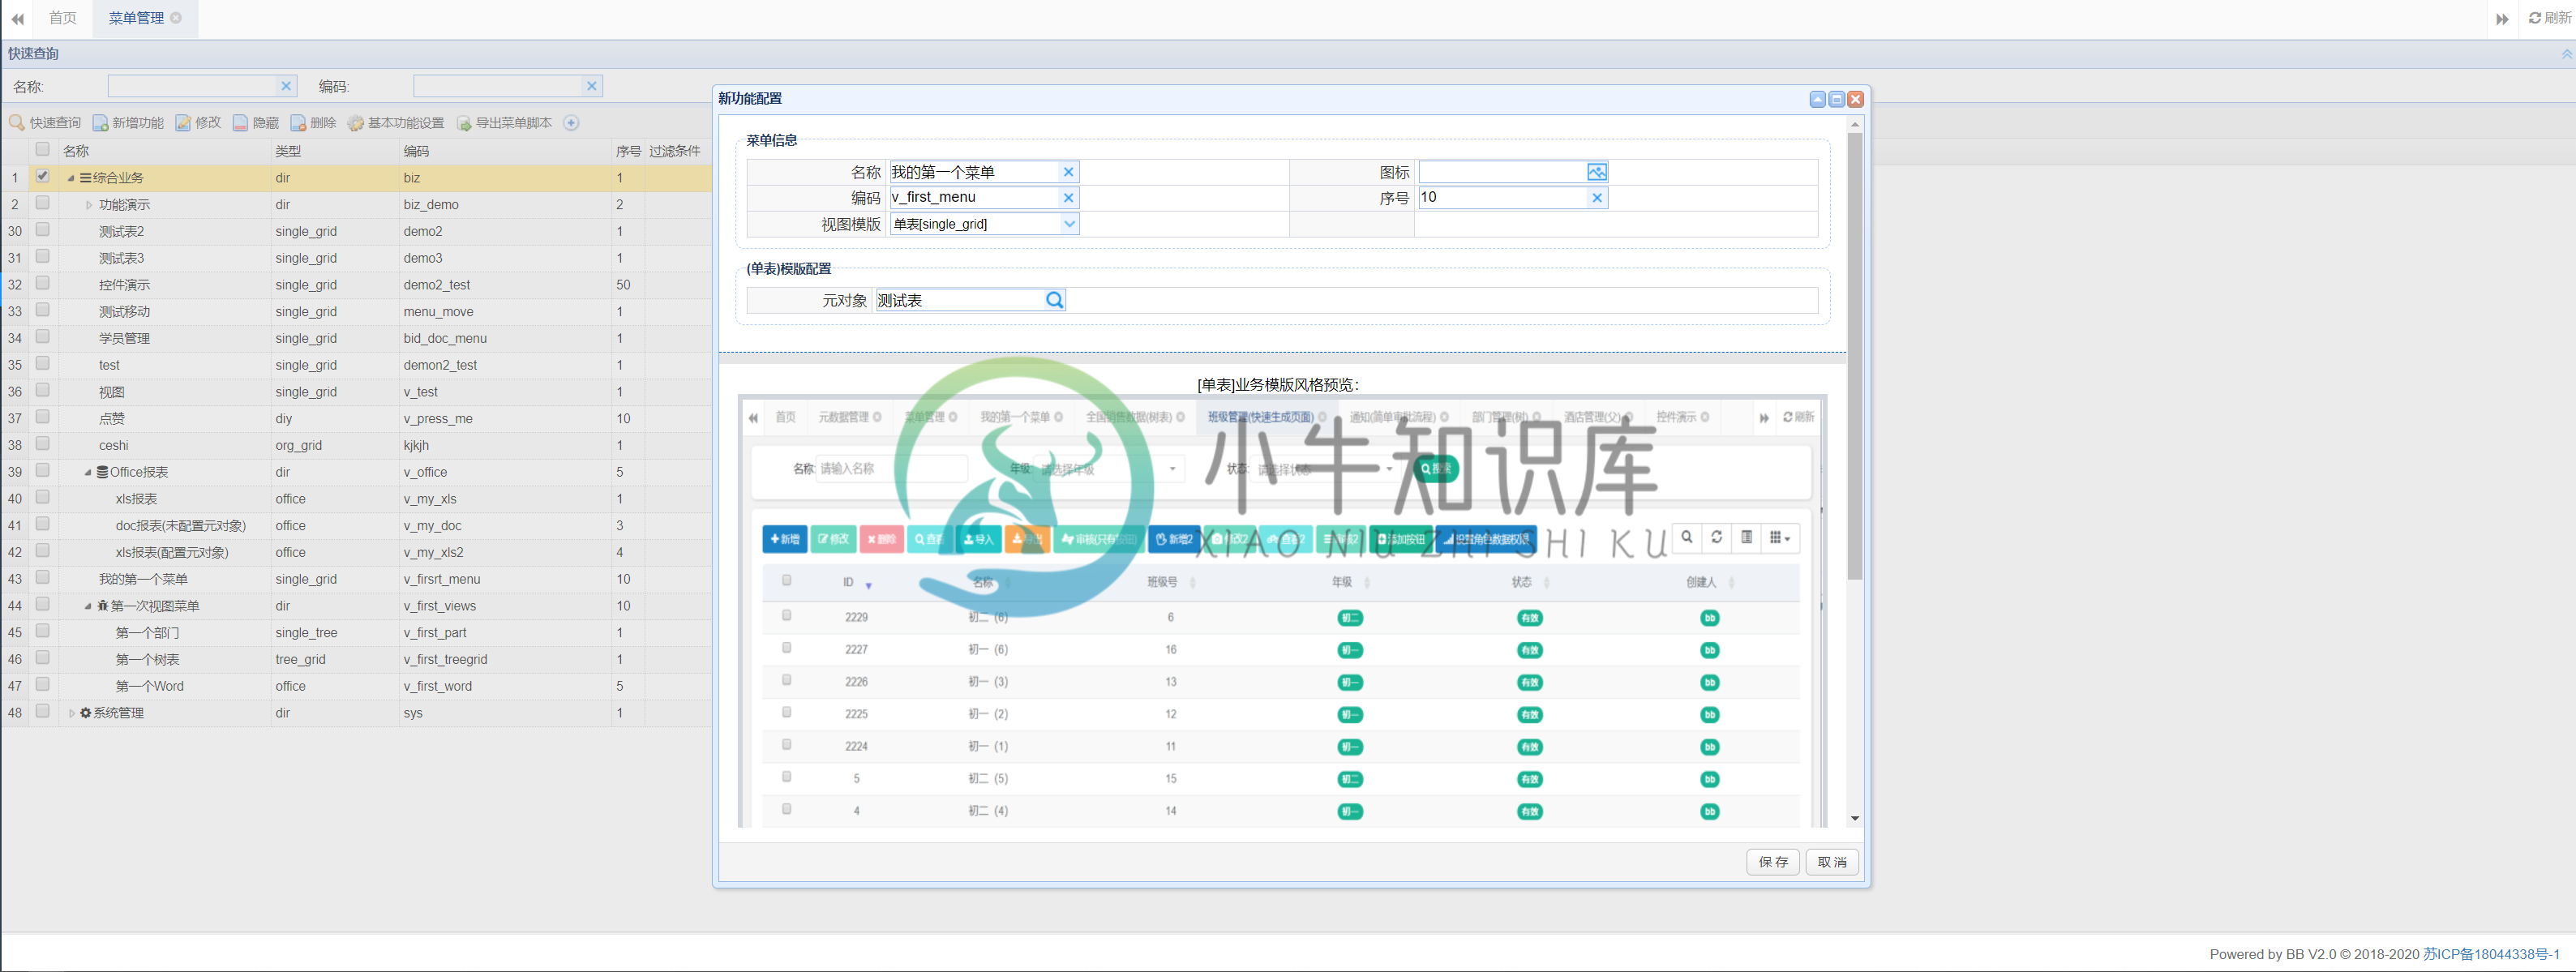Image resolution: width=2576 pixels, height=972 pixels.
Task: Uncheck the 综合业务 row checkbox
Action: pos(42,176)
